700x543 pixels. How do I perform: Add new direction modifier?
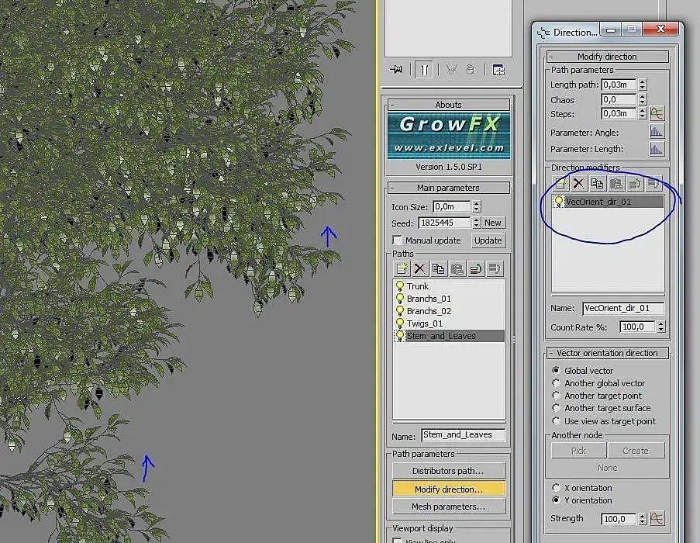point(560,184)
